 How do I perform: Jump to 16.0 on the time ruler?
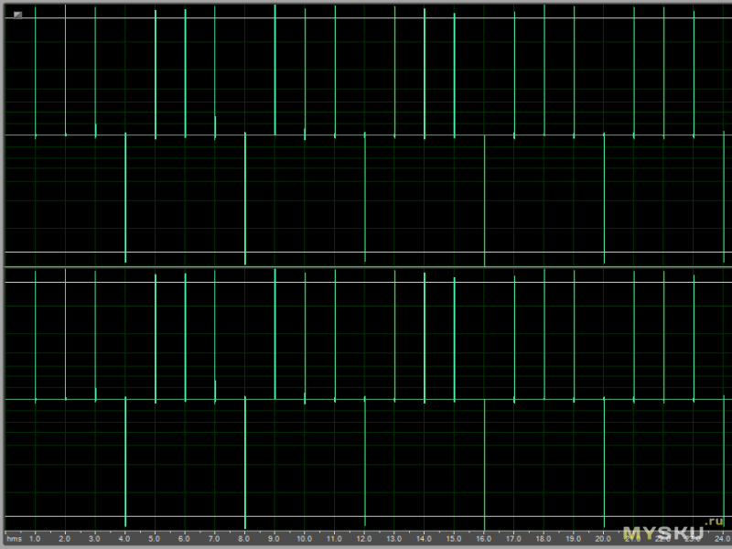coord(484,537)
